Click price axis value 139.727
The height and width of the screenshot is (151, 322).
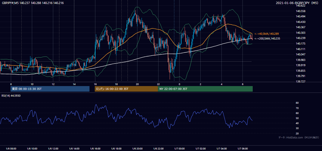(x=301, y=82)
